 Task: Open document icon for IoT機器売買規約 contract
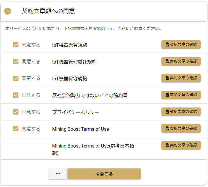point(167,44)
